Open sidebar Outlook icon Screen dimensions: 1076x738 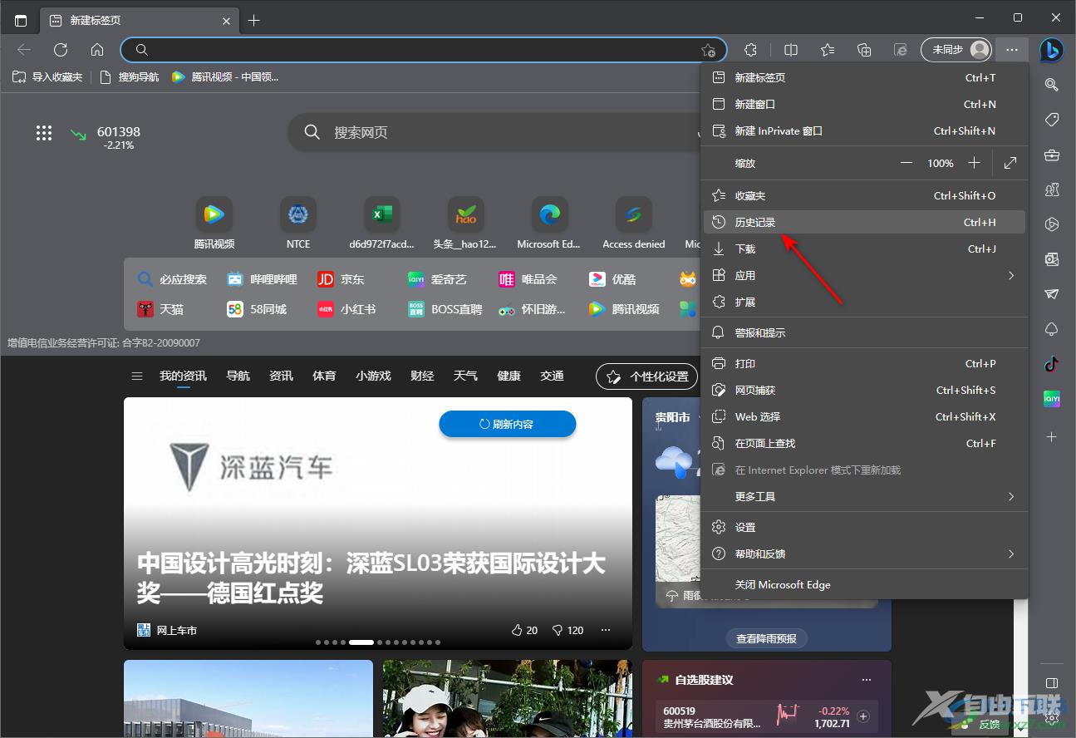pos(1052,259)
